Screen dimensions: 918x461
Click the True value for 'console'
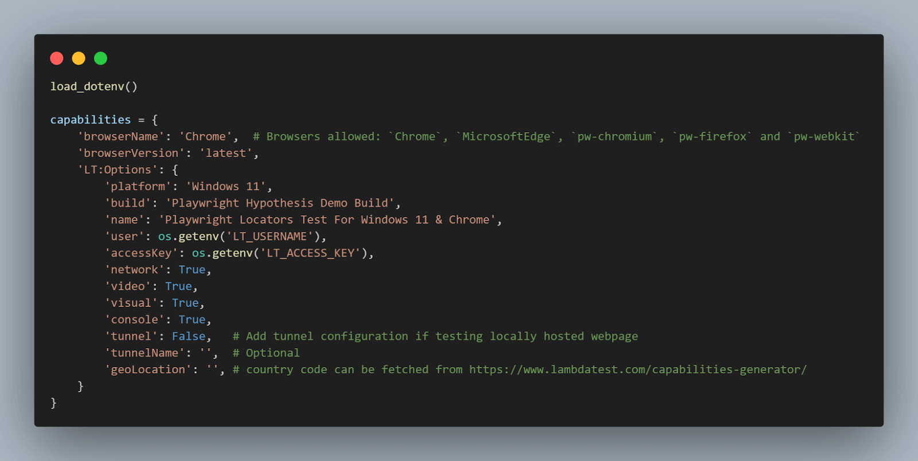[192, 320]
